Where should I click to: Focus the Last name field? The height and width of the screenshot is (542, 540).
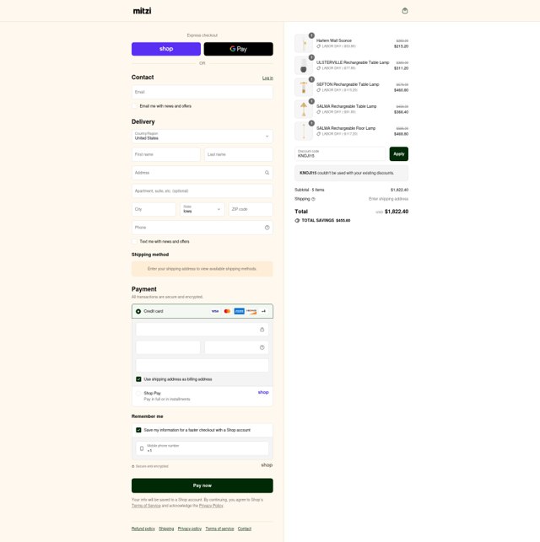click(238, 154)
